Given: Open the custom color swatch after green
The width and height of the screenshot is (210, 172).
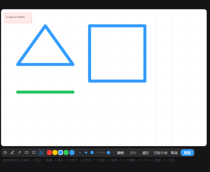Looking at the screenshot, I should pos(72,153).
